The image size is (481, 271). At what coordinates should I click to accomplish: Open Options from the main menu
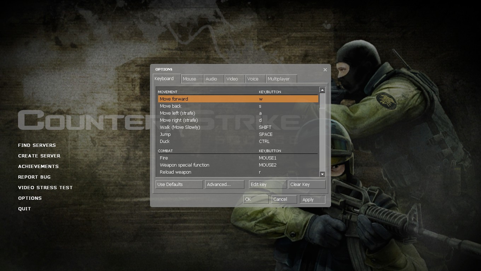[30, 198]
